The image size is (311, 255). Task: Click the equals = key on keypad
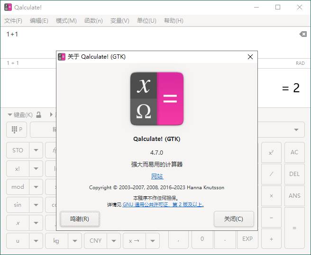click(294, 228)
